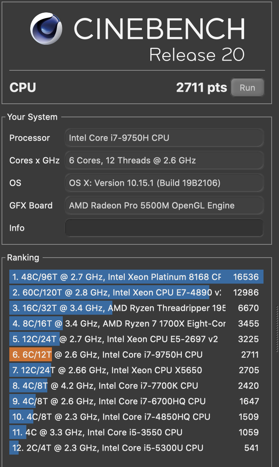279x467 pixels.
Task: Click the CPU label in the score panel
Action: click(22, 87)
